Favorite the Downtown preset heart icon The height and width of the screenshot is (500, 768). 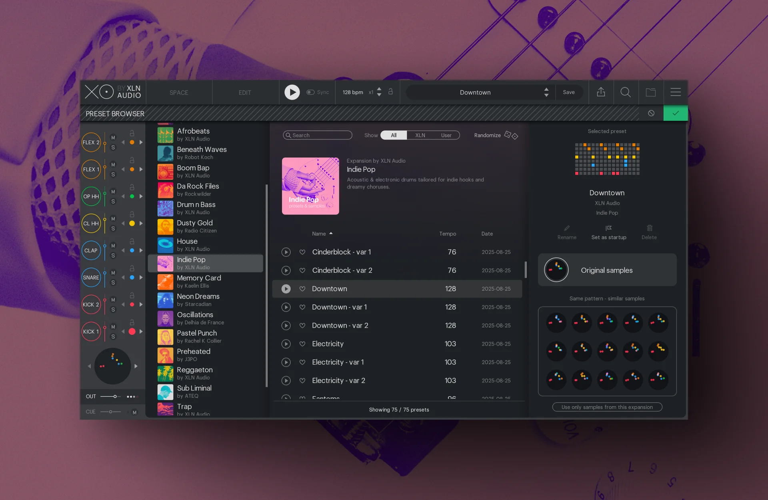click(302, 289)
